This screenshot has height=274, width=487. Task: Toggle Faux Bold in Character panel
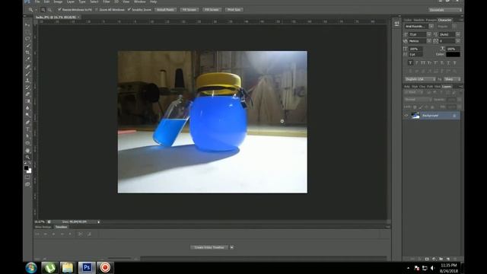coord(410,62)
